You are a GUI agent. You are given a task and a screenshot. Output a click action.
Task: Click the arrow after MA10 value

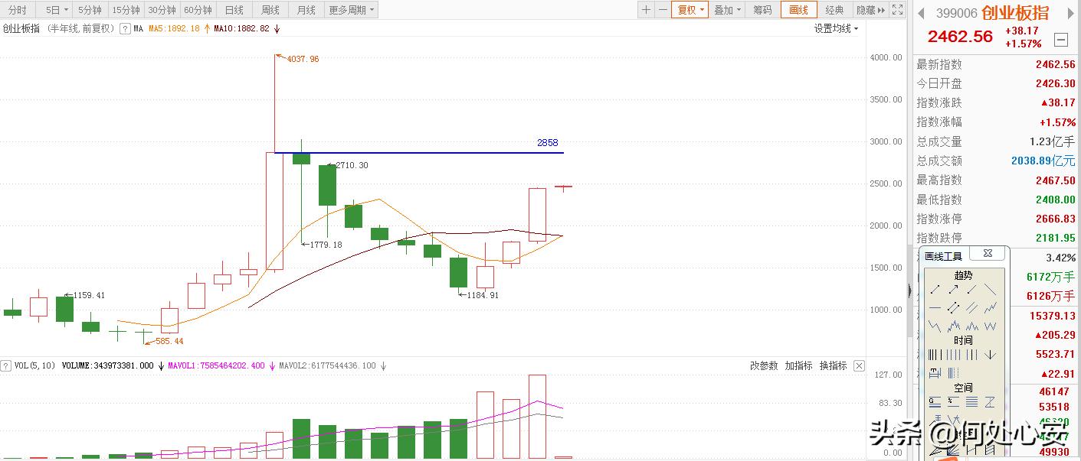(277, 28)
